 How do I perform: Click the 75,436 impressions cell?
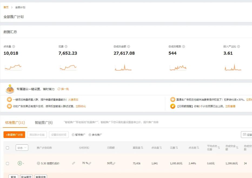[137, 163]
